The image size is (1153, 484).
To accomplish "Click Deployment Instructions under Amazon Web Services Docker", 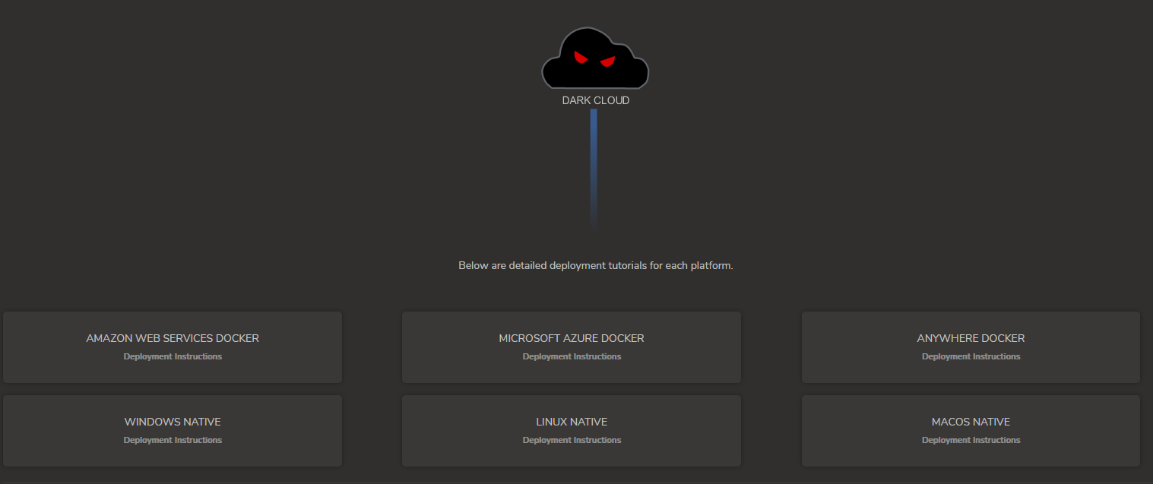I will [x=173, y=357].
